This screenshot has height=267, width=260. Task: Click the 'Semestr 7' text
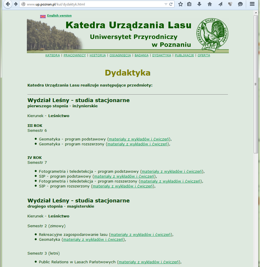[37, 163]
